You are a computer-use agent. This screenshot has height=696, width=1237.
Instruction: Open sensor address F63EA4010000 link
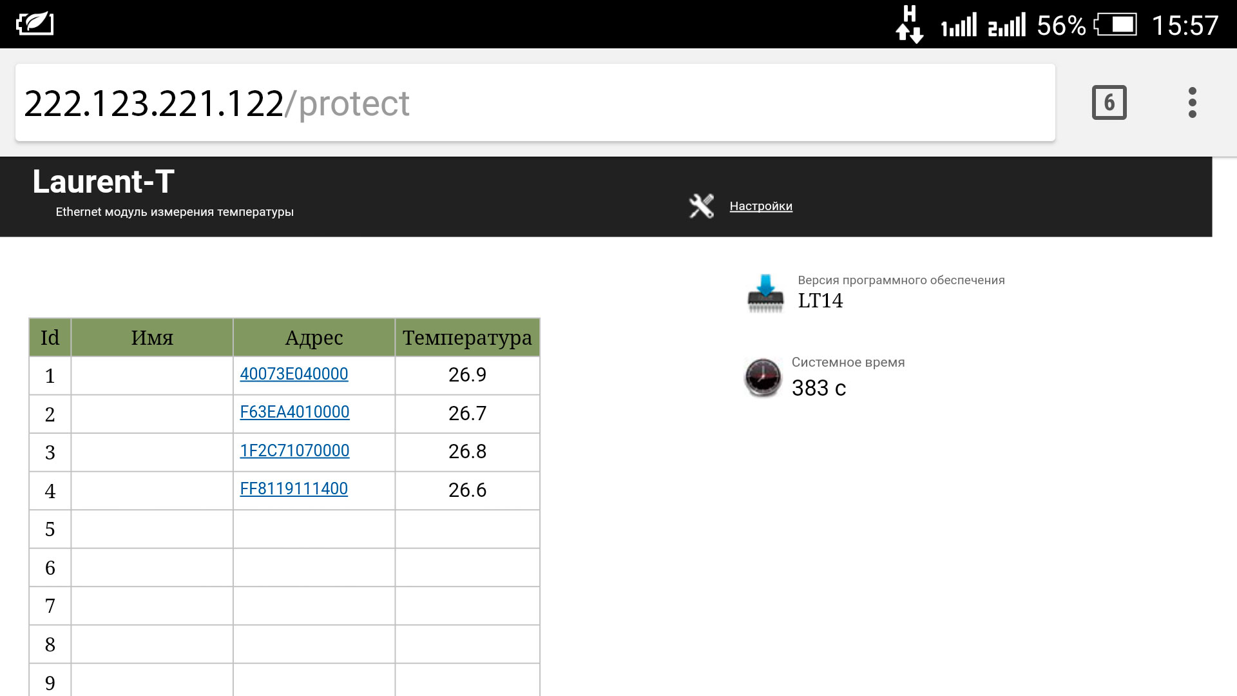click(294, 412)
